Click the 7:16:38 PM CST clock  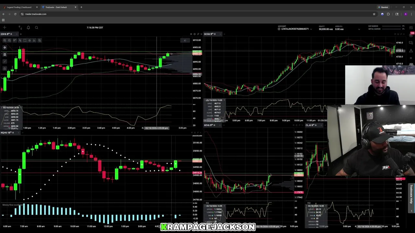pyautogui.click(x=95, y=28)
